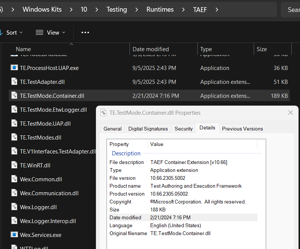The width and height of the screenshot is (300, 249).
Task: Open the Previous Versions tab
Action: (x=242, y=129)
